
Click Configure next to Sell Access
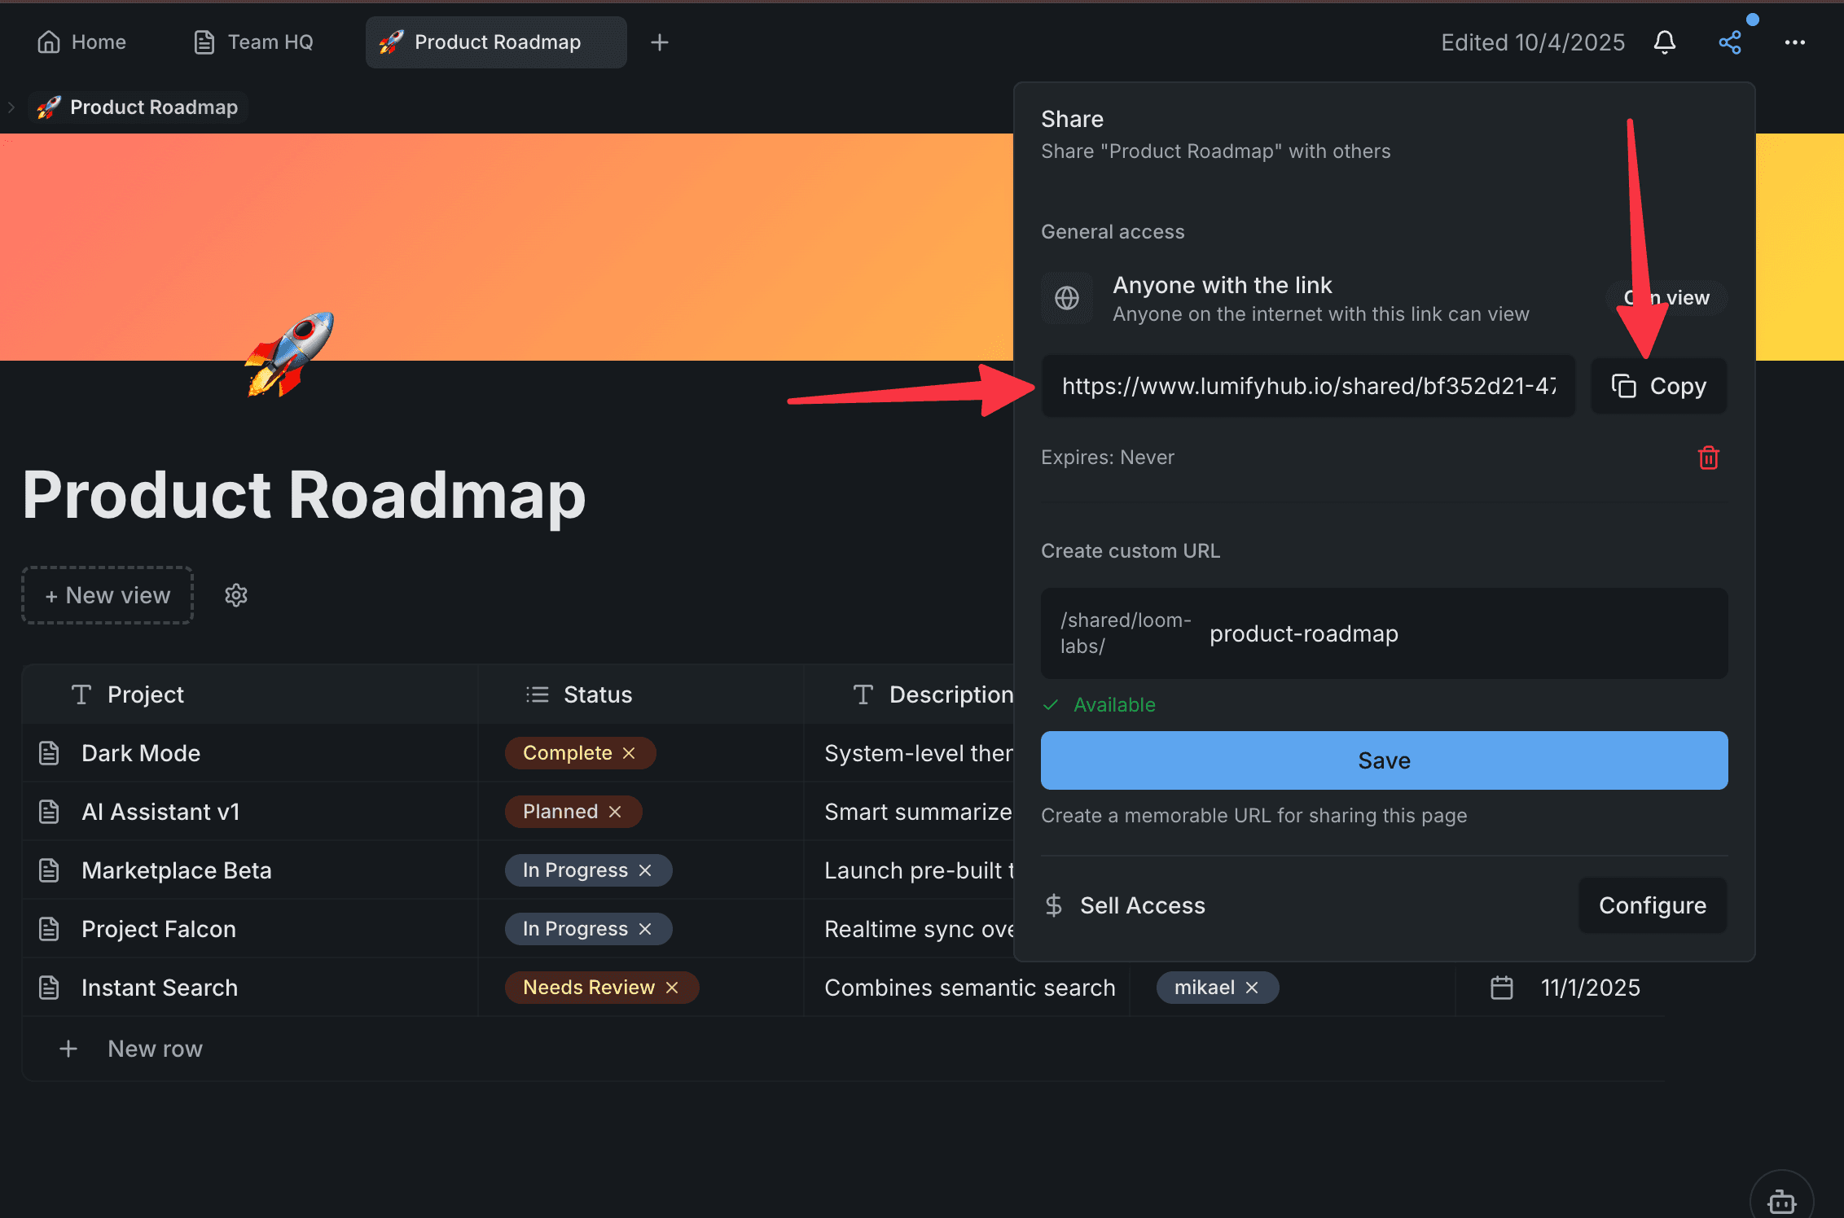1652,905
